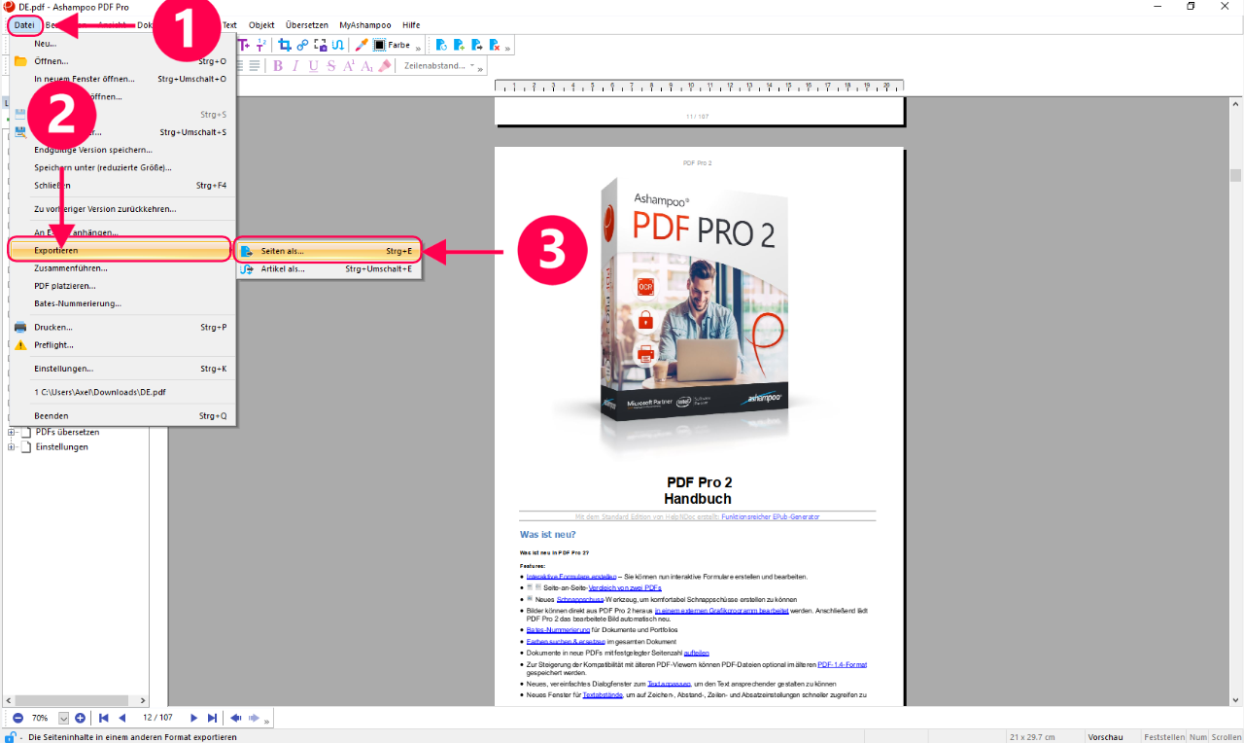
Task: Follow the PDF-1.4-Format link
Action: point(842,664)
